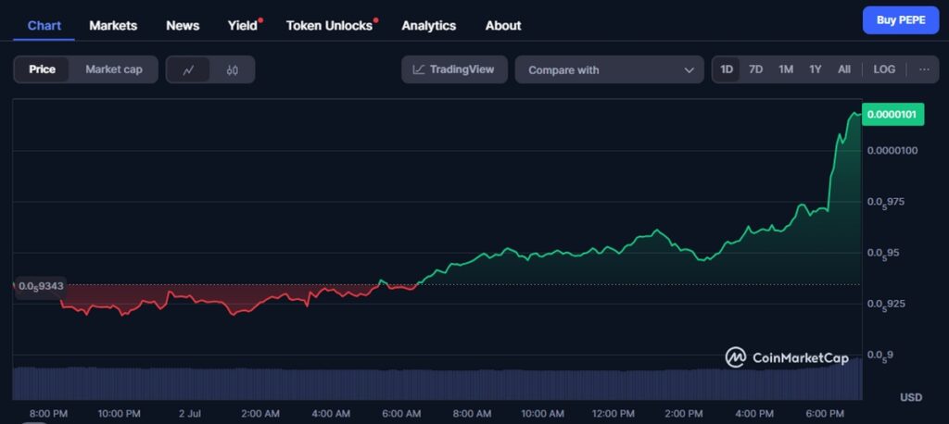949x424 pixels.
Task: Click the 4:00 PM time axis label
Action: [x=754, y=414]
